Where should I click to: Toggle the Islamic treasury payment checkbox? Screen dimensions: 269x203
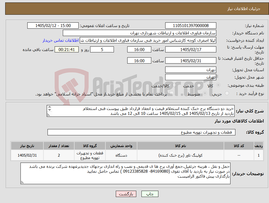tap(171, 93)
